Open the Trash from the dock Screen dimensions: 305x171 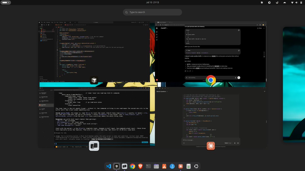[x=188, y=166]
